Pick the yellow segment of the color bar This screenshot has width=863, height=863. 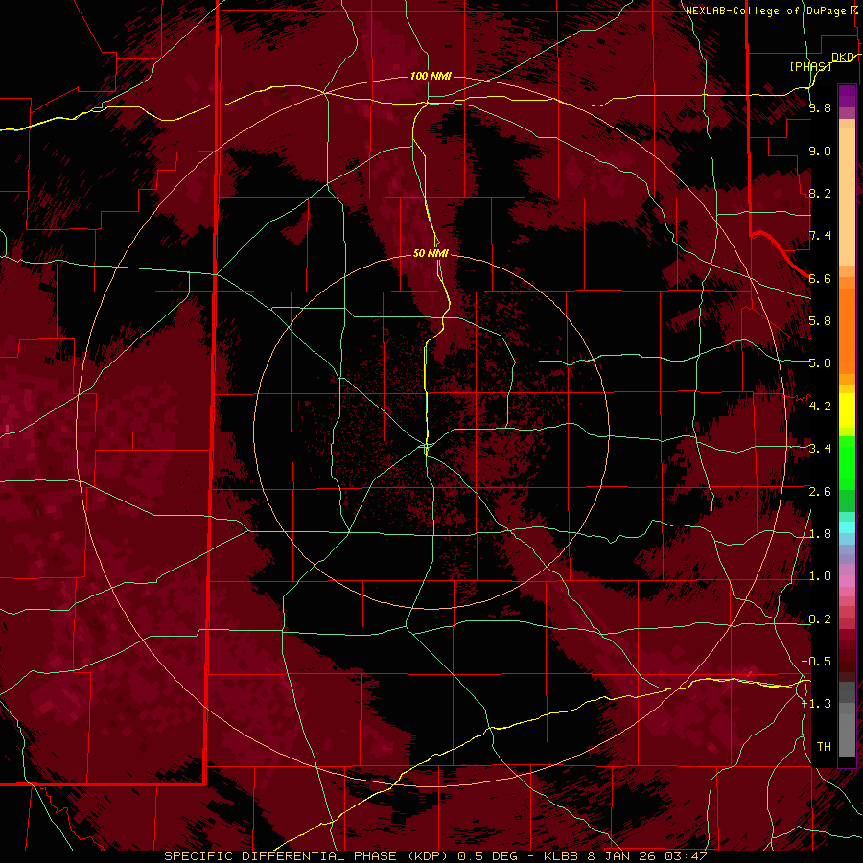(x=847, y=410)
